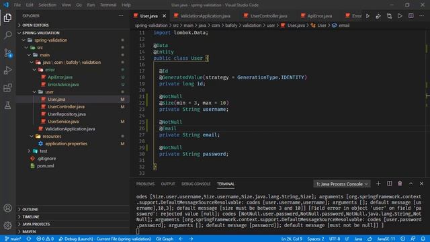Collapse the user folder

click(49, 91)
